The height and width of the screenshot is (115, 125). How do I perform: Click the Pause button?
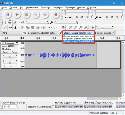(8, 15)
